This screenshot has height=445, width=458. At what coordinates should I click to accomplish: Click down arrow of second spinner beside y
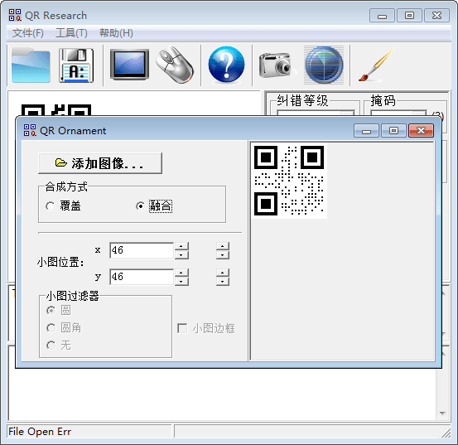(223, 282)
